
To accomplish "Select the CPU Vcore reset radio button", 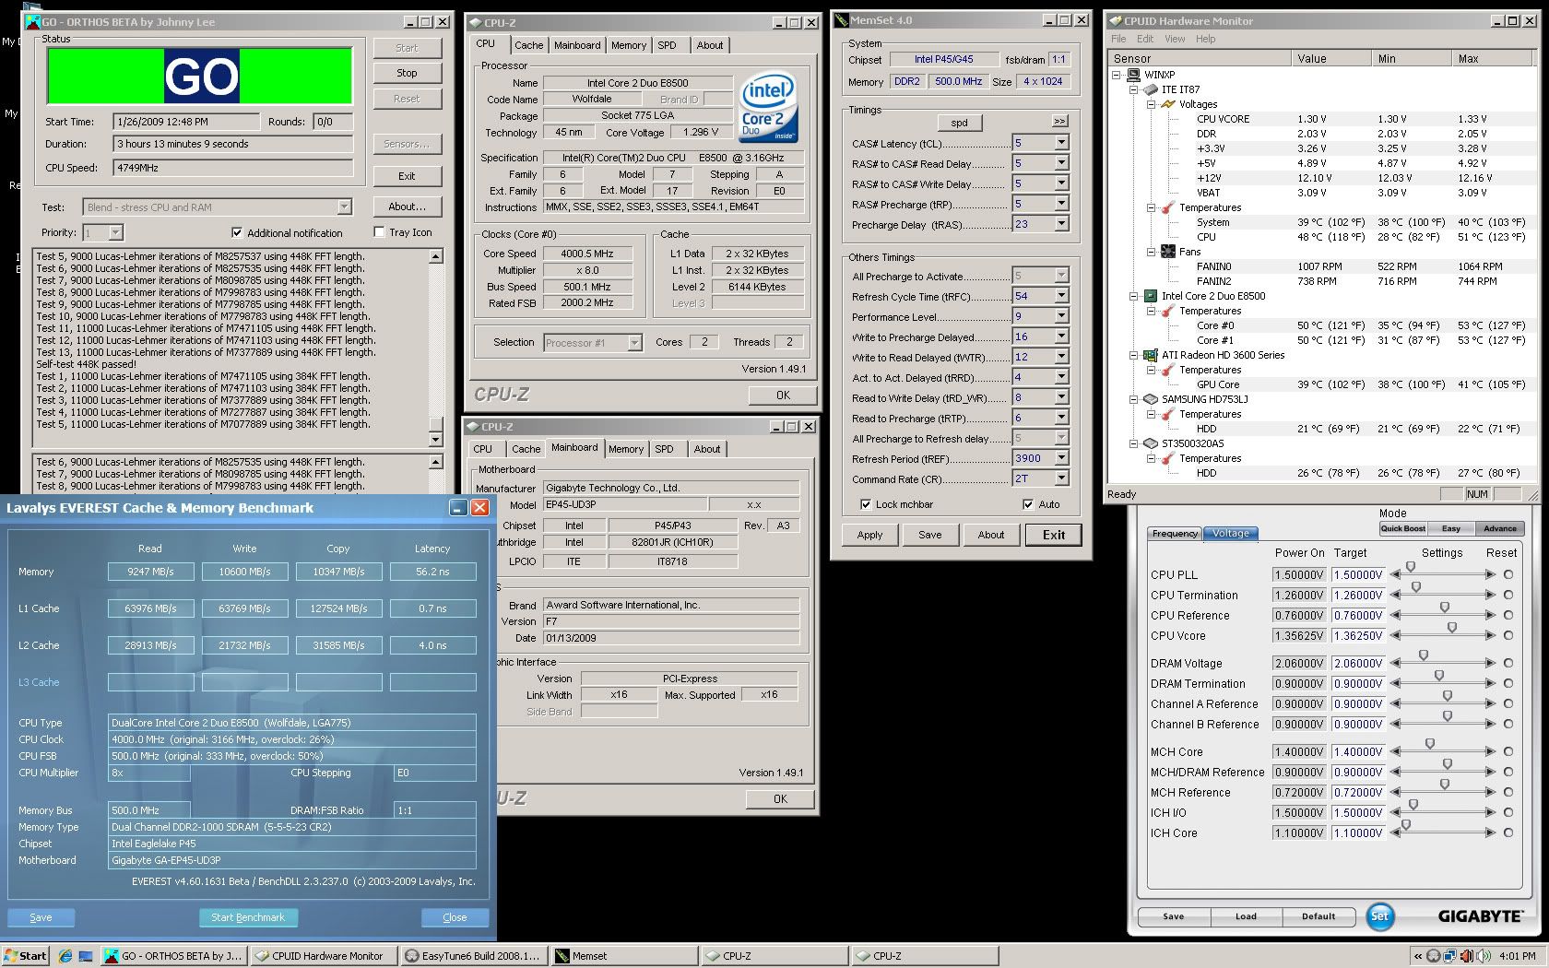I will pyautogui.click(x=1508, y=635).
